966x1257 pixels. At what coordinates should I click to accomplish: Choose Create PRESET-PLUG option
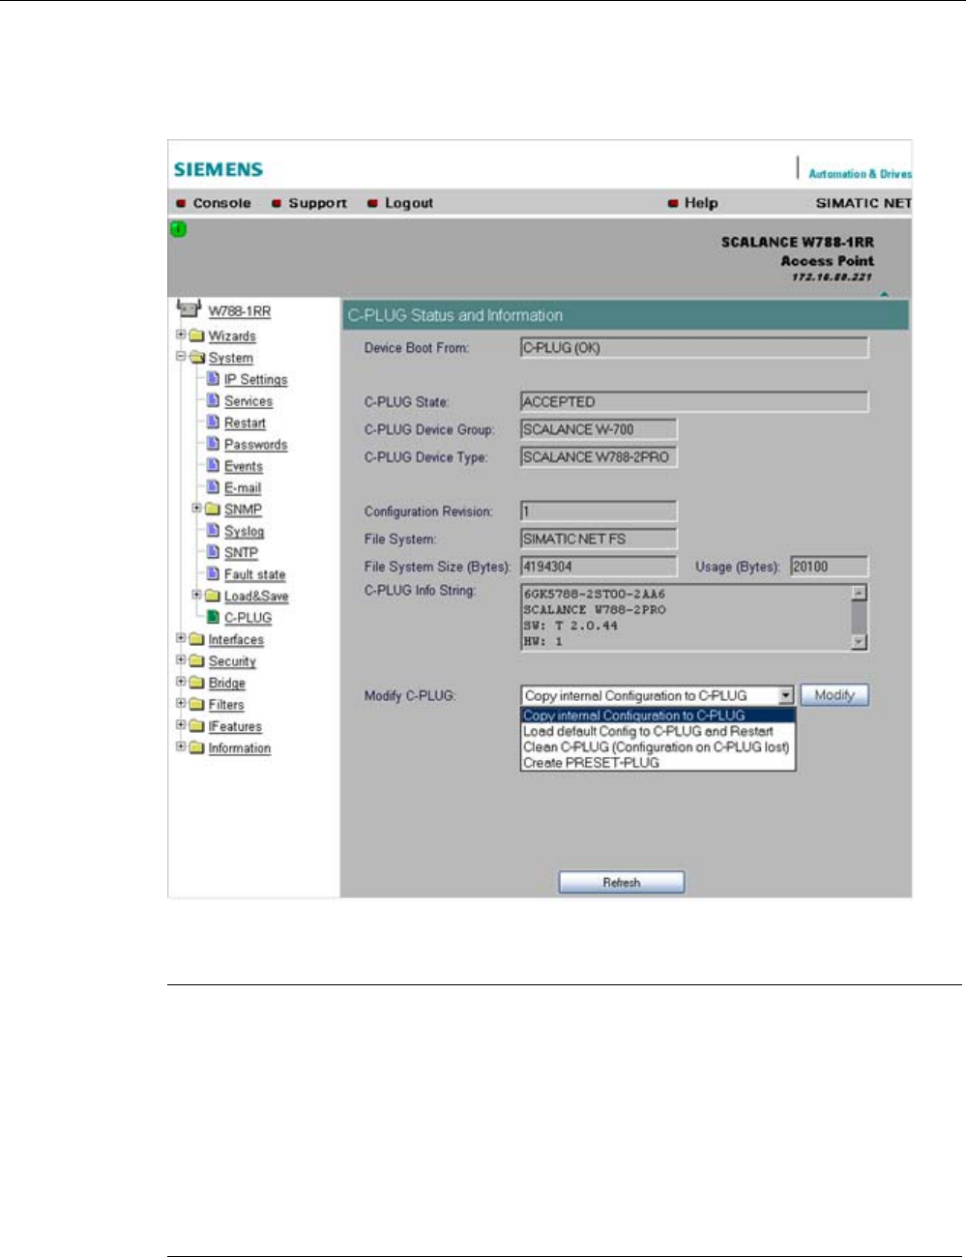[658, 762]
